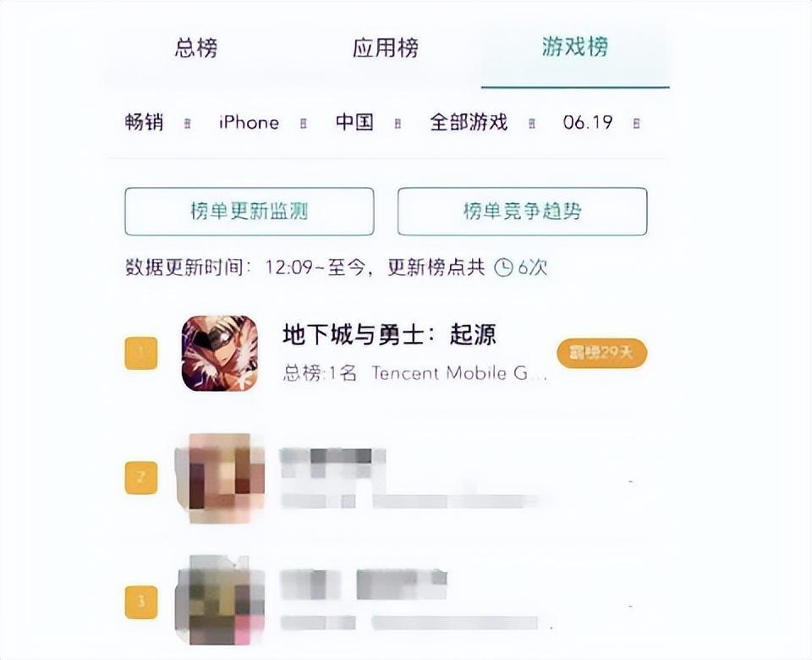Click the Tencent Mobile G... publisher text
Screen dimensions: 812x660
(x=458, y=373)
